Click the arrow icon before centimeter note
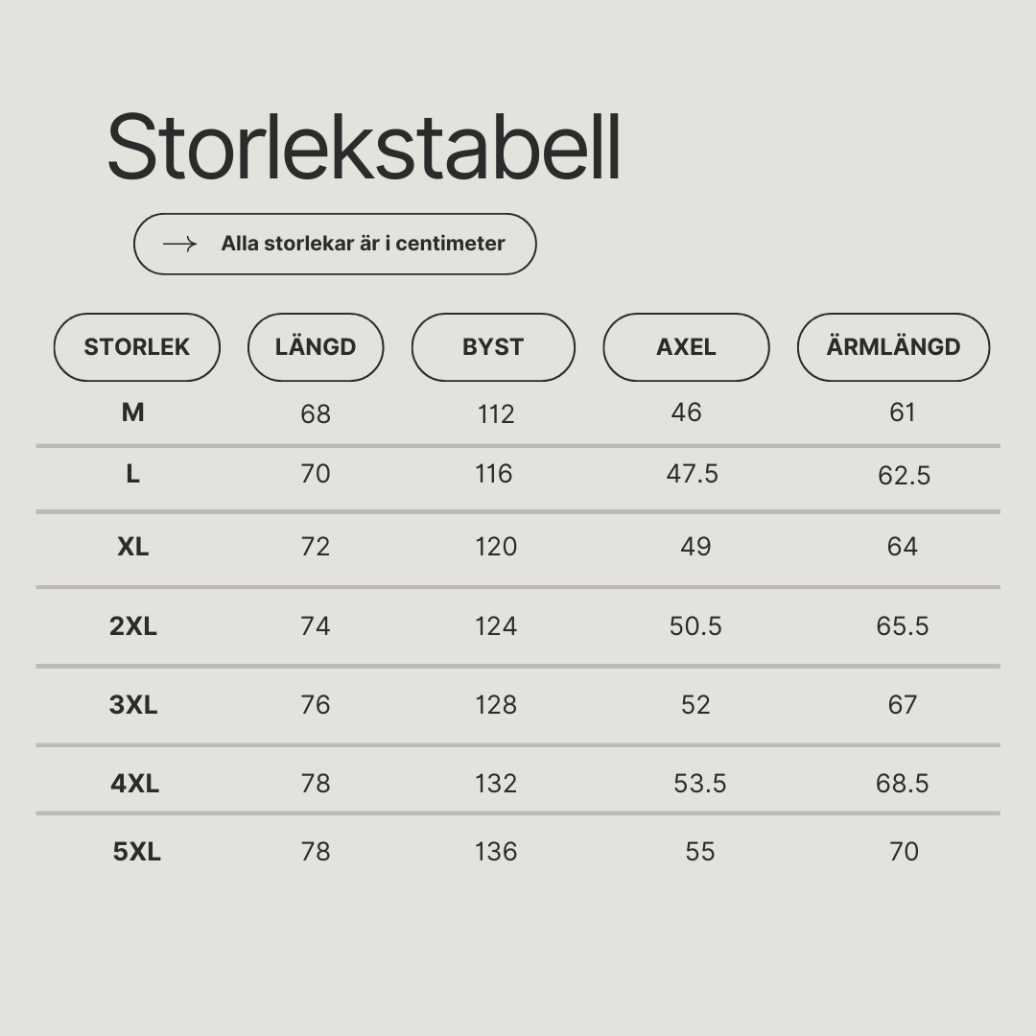 click(x=179, y=244)
